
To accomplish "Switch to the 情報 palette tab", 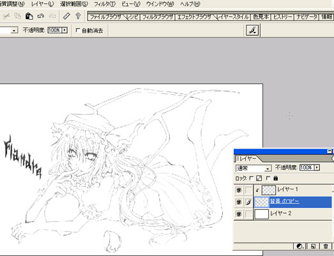I will click(x=327, y=17).
